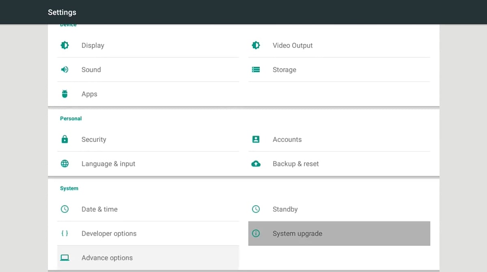
Task: Open the Standby settings entry
Action: 285,209
